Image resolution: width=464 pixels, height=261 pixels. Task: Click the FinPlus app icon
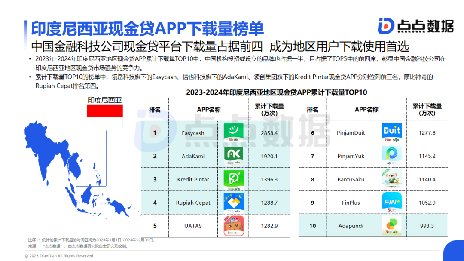(x=391, y=203)
